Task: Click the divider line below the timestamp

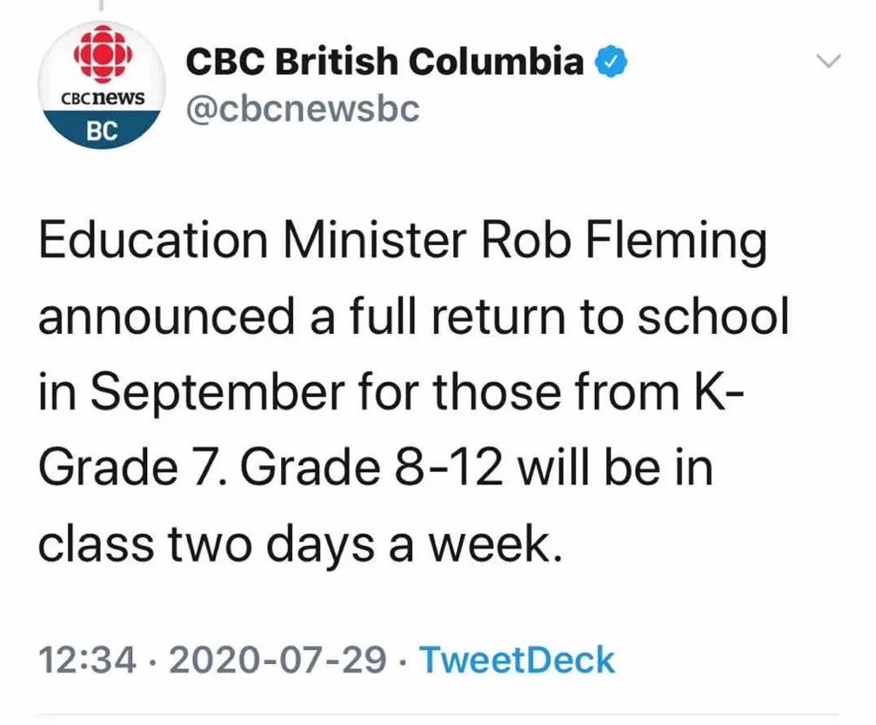Action: [x=438, y=715]
